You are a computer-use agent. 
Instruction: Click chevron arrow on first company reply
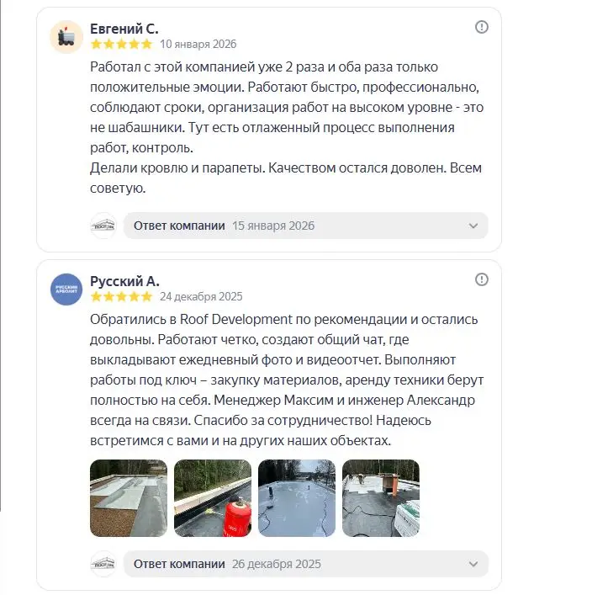pos(473,226)
